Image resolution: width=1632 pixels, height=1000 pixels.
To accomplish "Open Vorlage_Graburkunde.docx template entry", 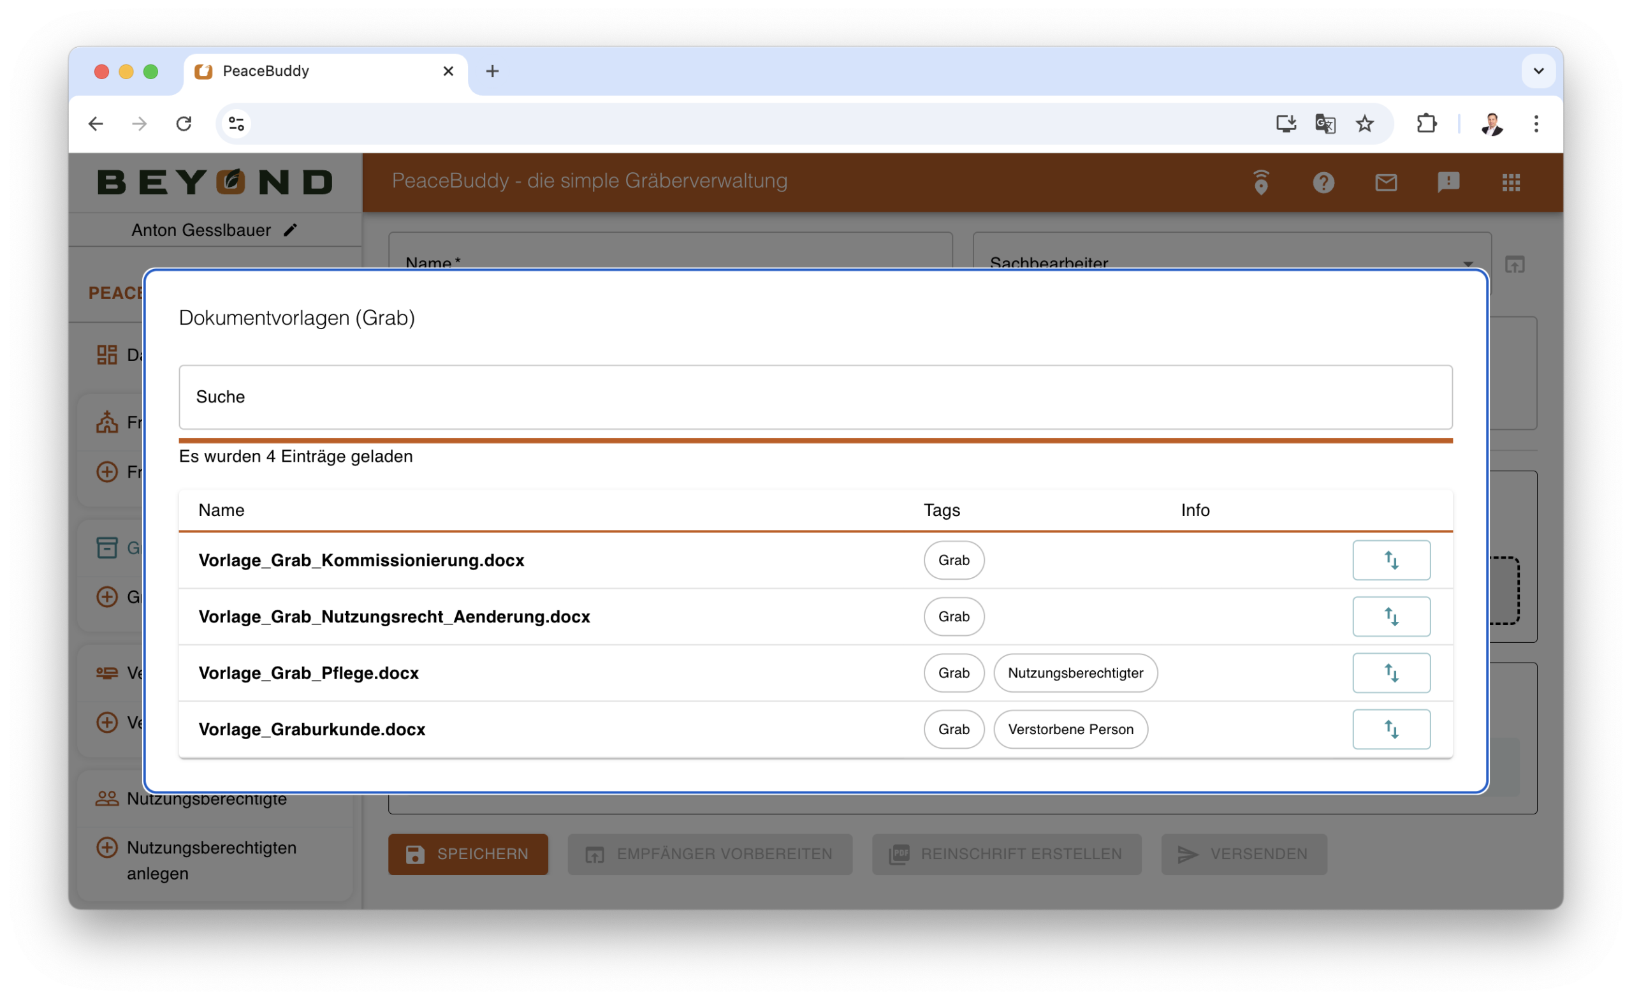I will click(312, 729).
